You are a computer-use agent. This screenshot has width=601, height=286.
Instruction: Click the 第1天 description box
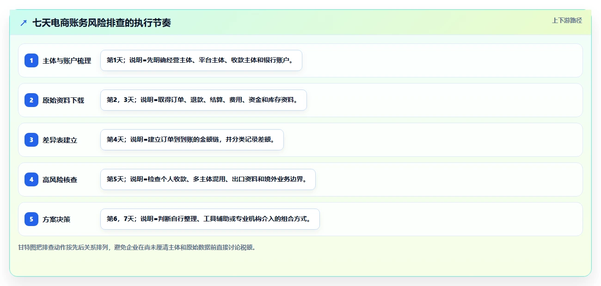[201, 60]
